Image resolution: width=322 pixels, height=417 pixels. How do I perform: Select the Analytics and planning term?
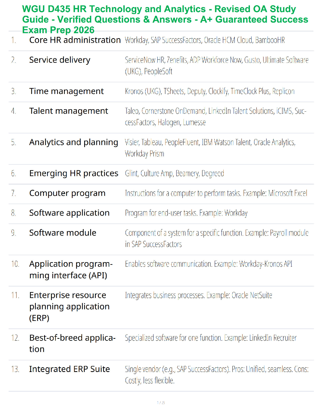pos(74,142)
